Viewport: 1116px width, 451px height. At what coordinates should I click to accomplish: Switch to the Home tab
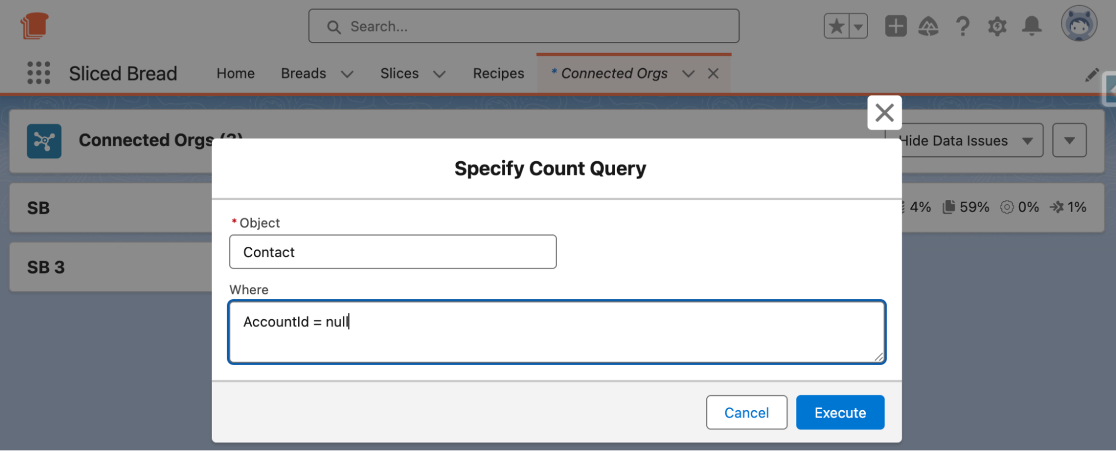click(235, 73)
